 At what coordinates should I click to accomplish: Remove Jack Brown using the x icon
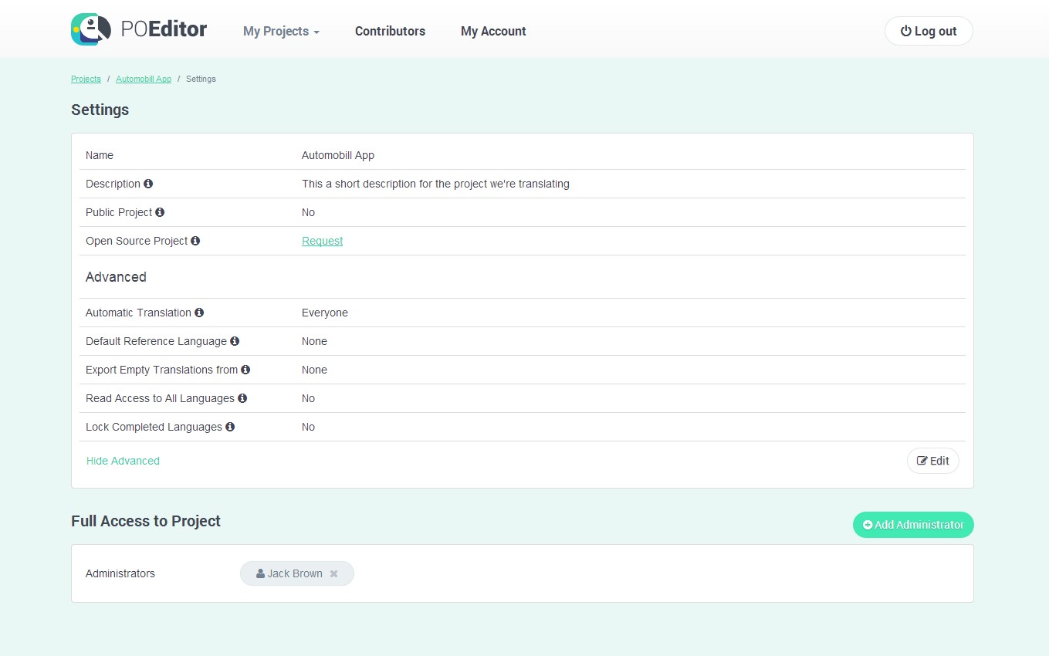pos(334,573)
